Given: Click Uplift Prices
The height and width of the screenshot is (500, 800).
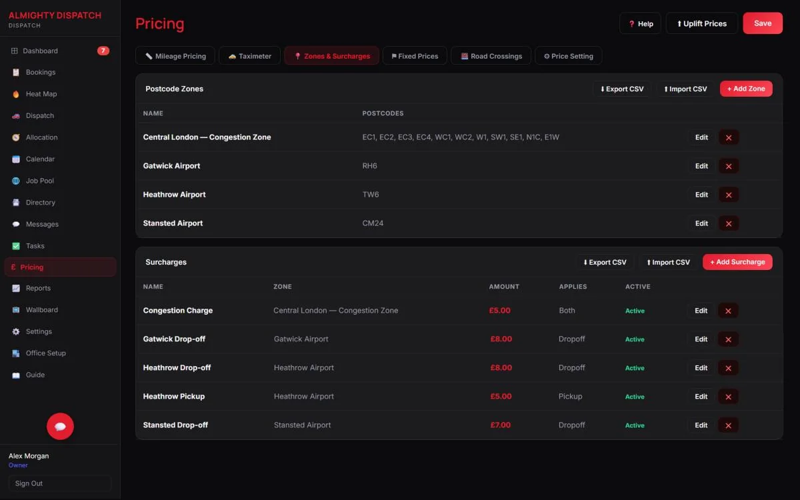Looking at the screenshot, I should click(702, 23).
